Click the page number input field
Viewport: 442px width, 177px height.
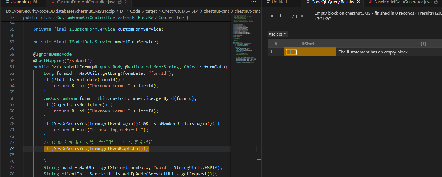284,16
